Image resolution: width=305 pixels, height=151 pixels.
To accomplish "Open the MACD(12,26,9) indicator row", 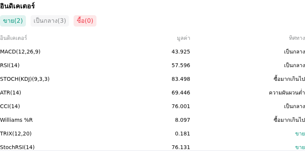I will coord(152,52).
